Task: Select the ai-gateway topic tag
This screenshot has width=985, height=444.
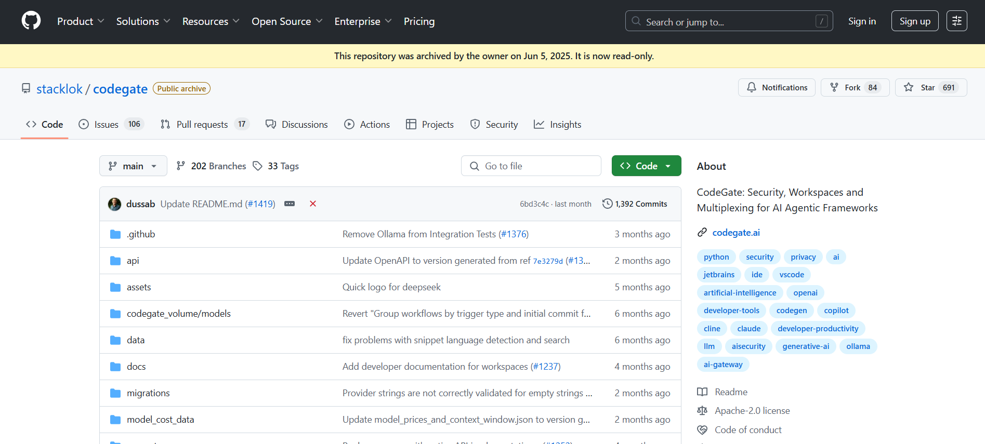Action: (723, 365)
